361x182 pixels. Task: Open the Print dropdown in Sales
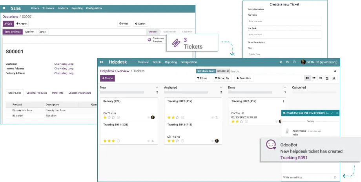point(124,24)
